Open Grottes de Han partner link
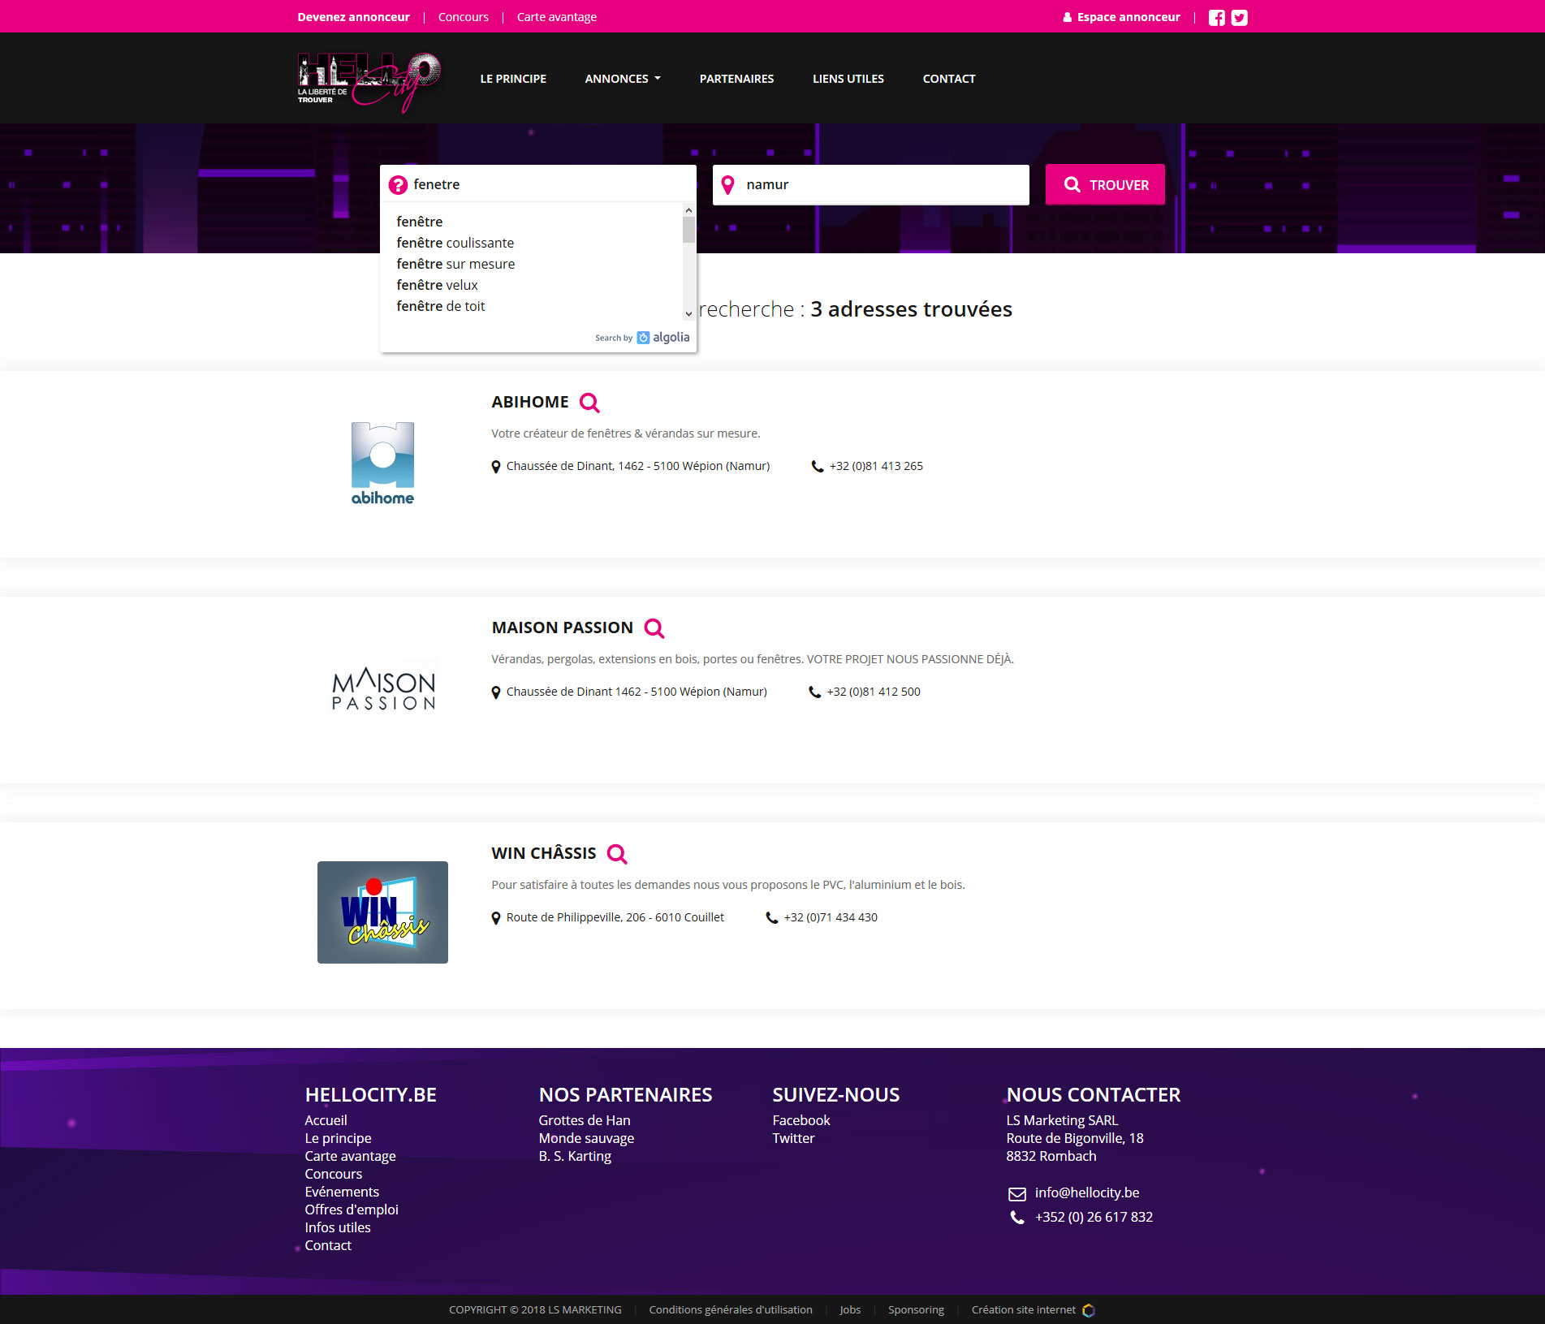This screenshot has width=1545, height=1324. click(585, 1120)
